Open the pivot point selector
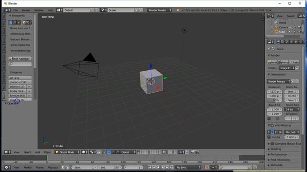Image resolution: width=307 pixels, height=172 pixels. tap(92, 152)
